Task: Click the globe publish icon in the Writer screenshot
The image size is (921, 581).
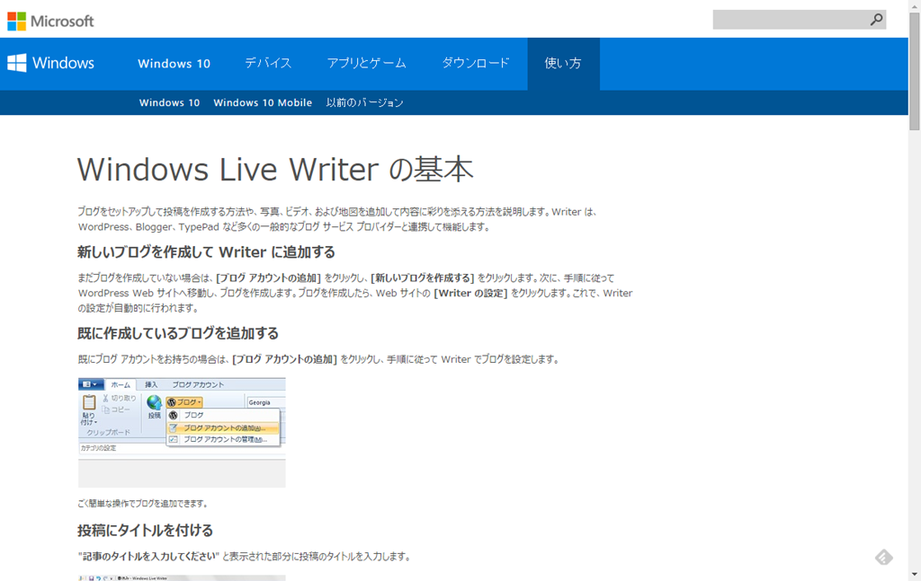Action: coord(154,404)
